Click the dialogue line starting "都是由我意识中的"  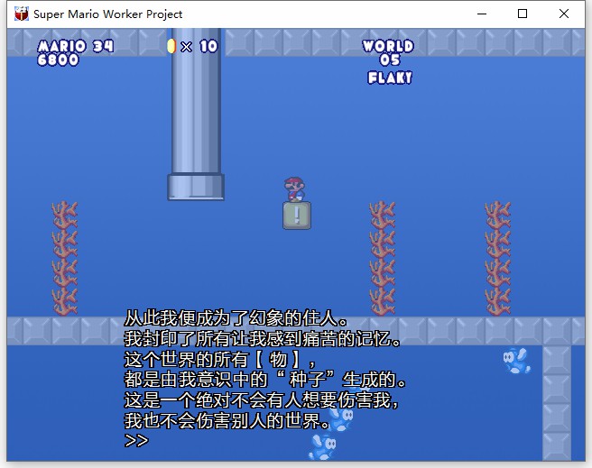(265, 380)
